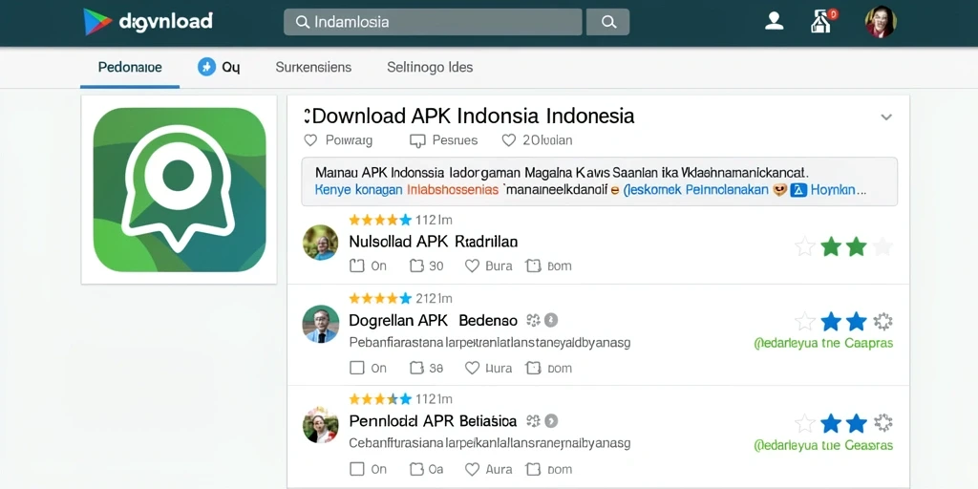The height and width of the screenshot is (489, 978).
Task: Set first blue star in Pennlodal rating
Action: [x=831, y=423]
